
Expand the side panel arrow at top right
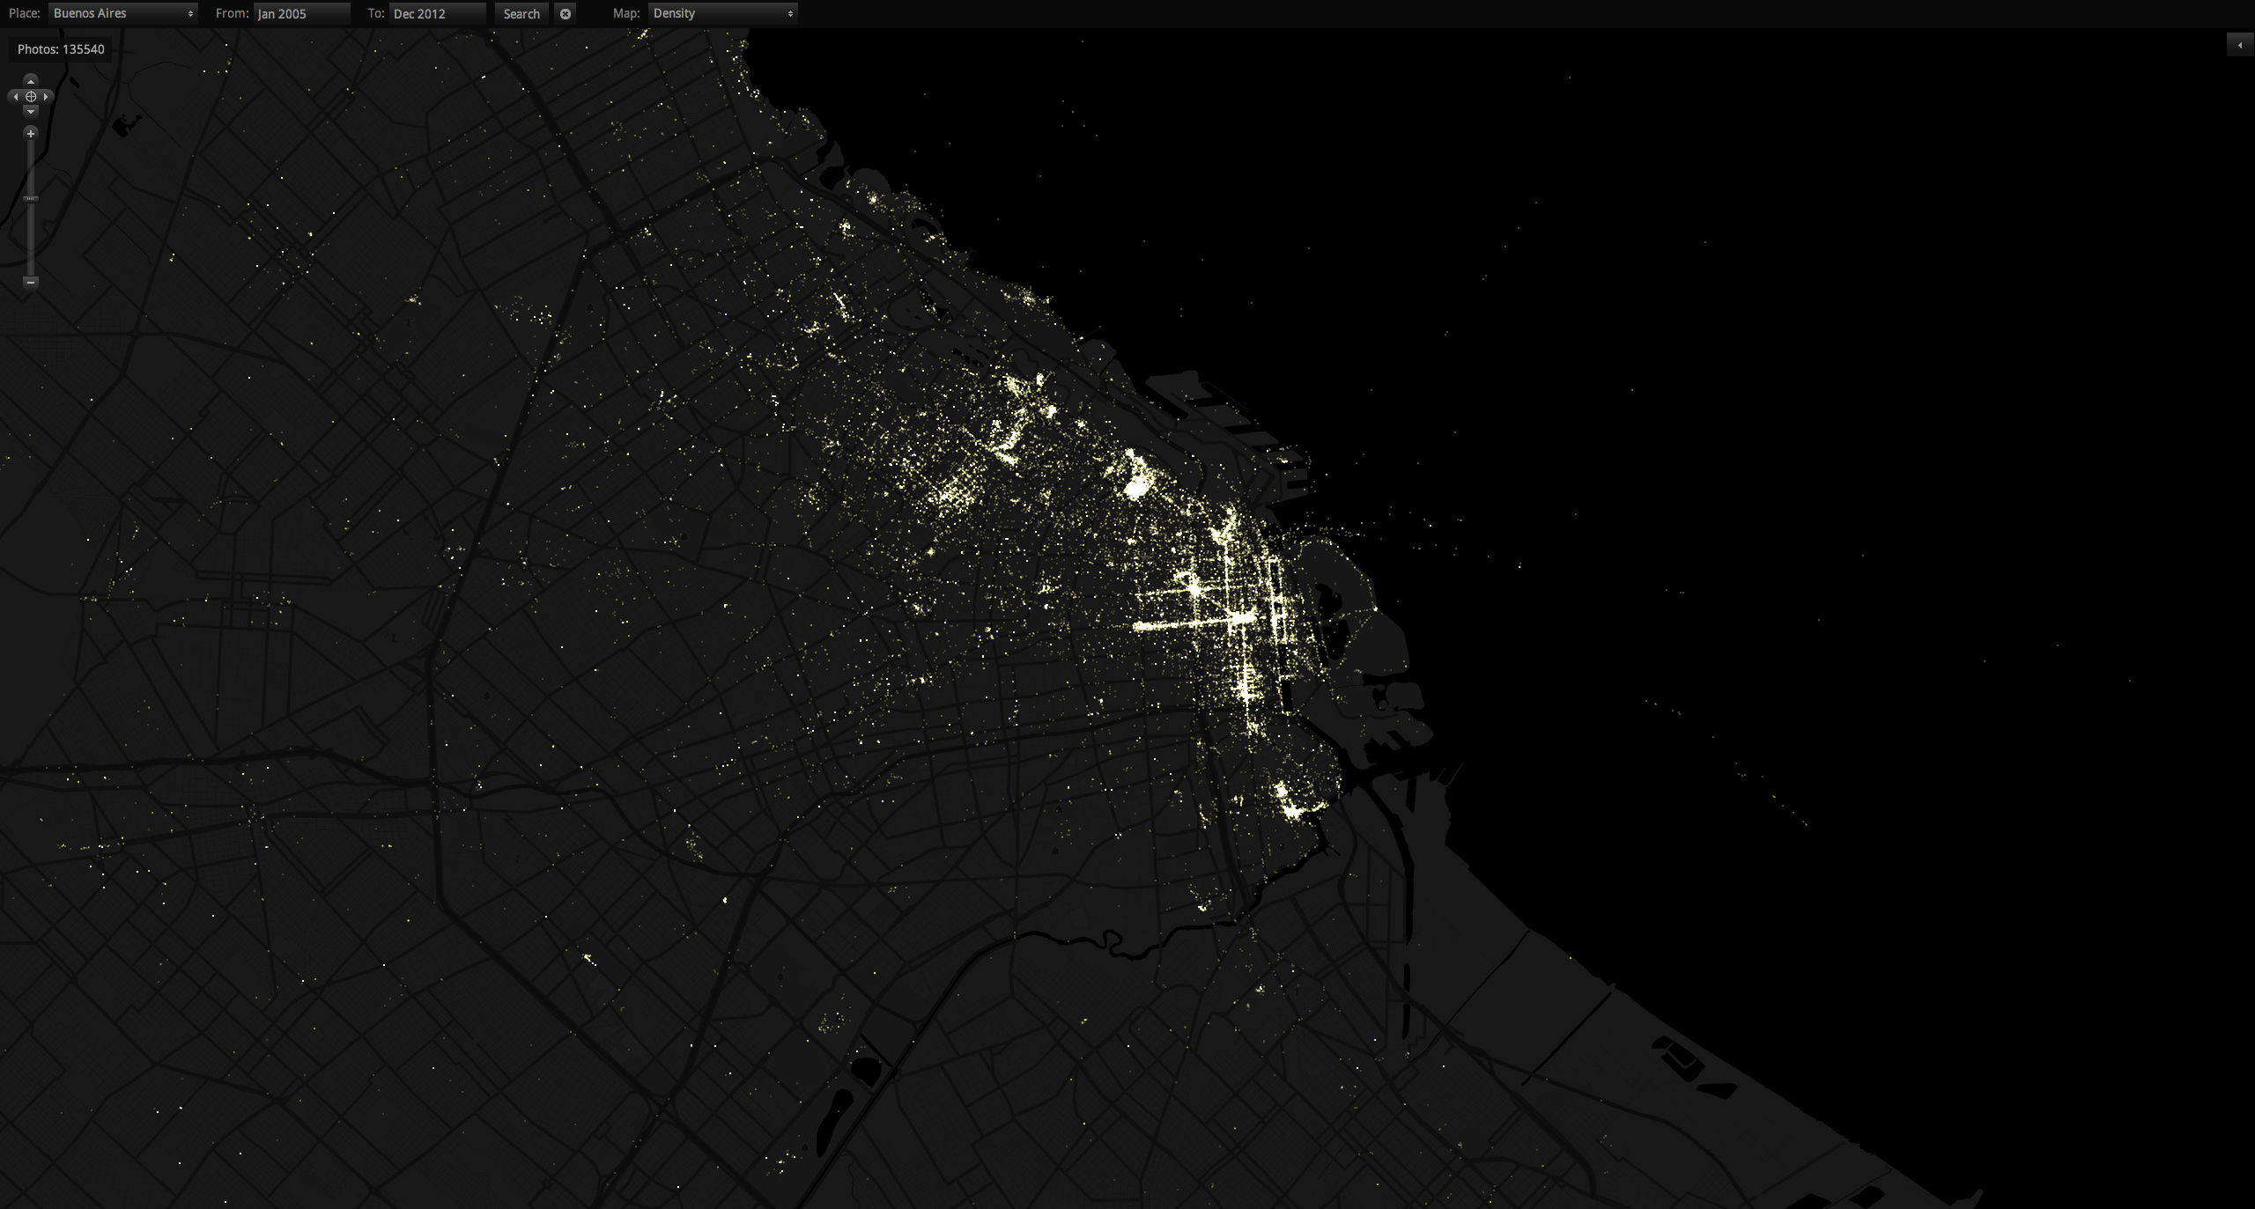click(2239, 45)
